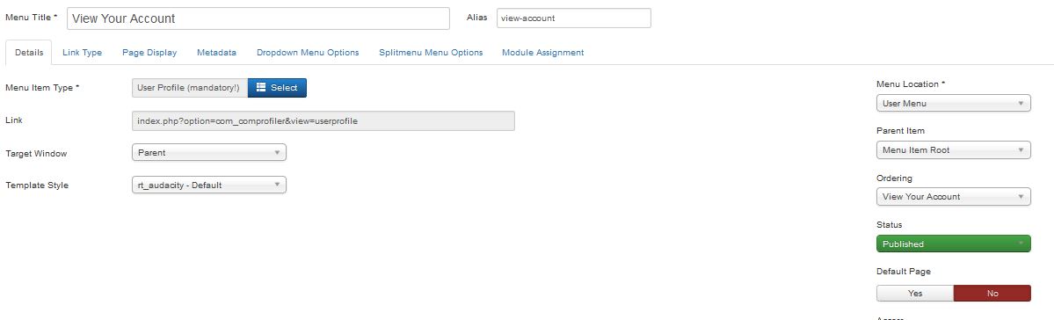Switch to the Details tab
The image size is (1054, 320).
pos(29,53)
